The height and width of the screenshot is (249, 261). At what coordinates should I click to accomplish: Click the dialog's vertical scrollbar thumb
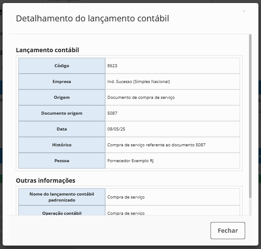[x=250, y=116]
